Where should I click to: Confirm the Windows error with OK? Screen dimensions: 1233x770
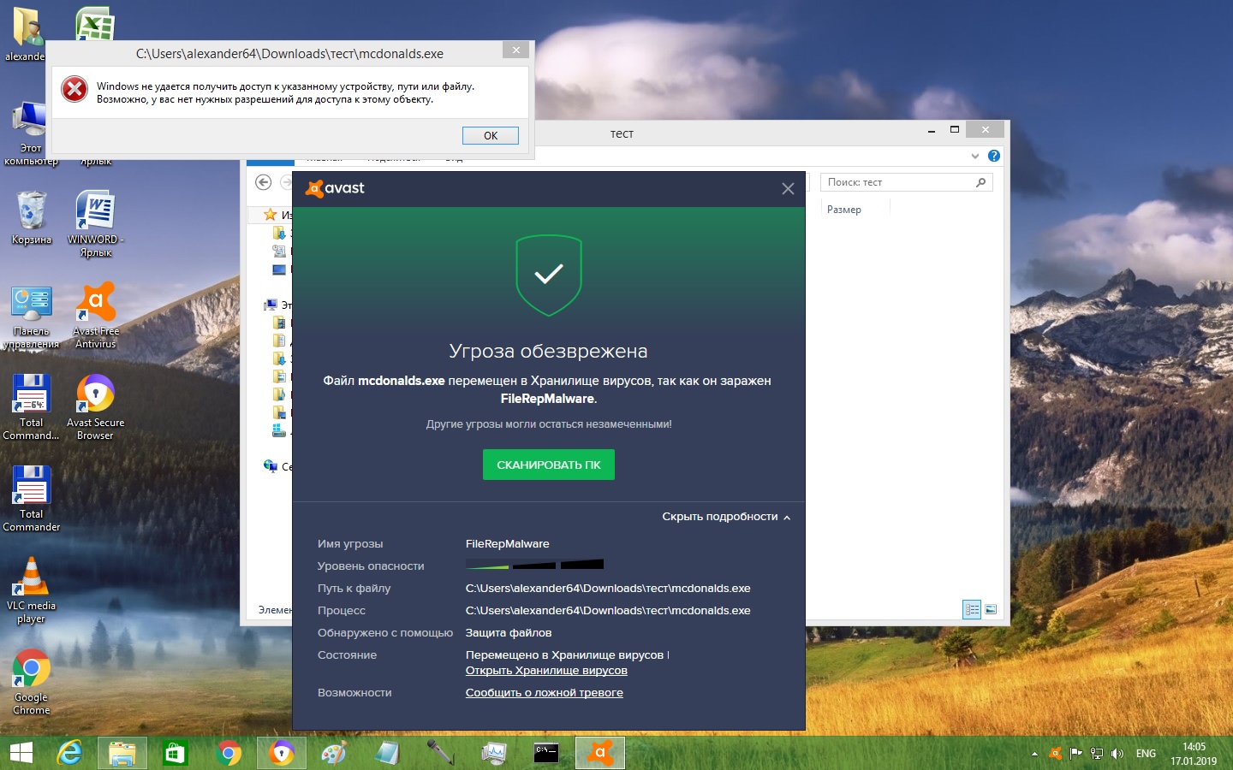(x=491, y=135)
